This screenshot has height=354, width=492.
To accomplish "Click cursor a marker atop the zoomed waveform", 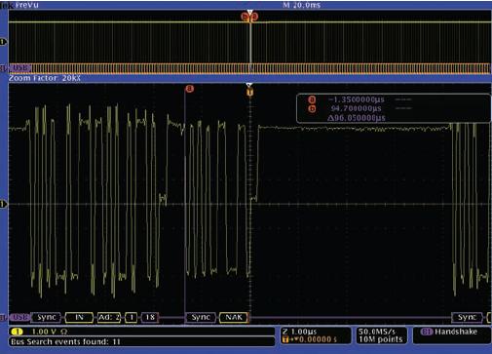I will 189,89.
